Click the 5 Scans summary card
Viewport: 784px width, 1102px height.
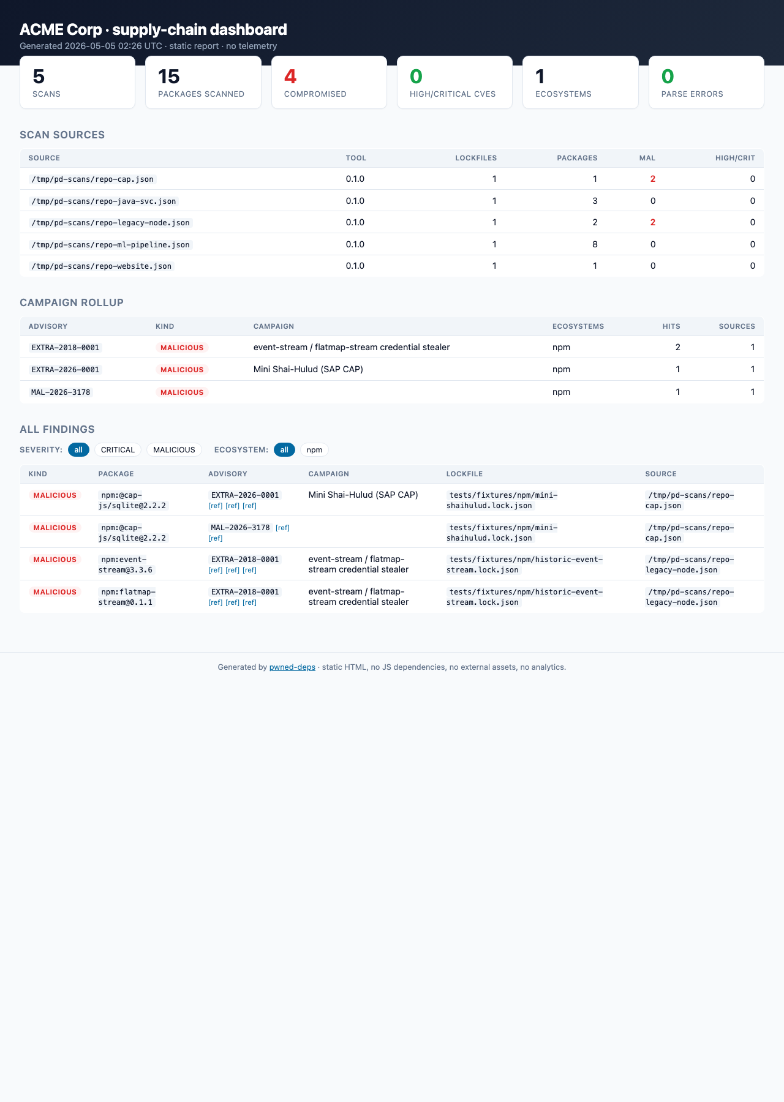coord(78,83)
